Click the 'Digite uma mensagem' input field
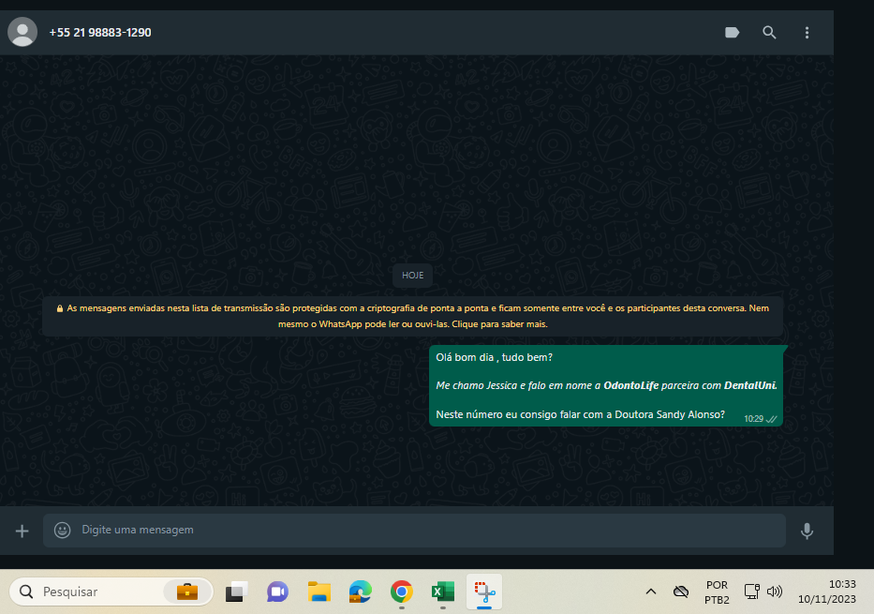 click(x=422, y=531)
